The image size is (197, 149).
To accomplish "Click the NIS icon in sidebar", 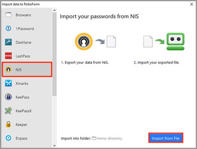I will click(8, 70).
